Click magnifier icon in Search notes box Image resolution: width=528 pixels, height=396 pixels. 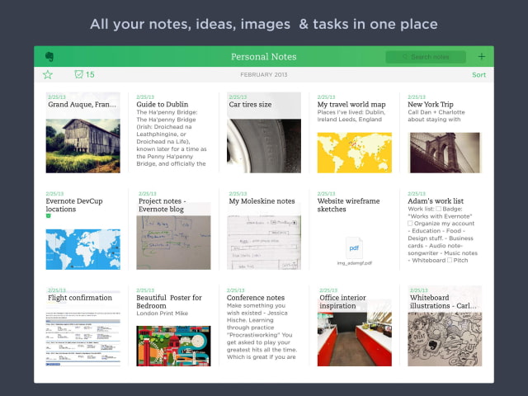(x=404, y=57)
